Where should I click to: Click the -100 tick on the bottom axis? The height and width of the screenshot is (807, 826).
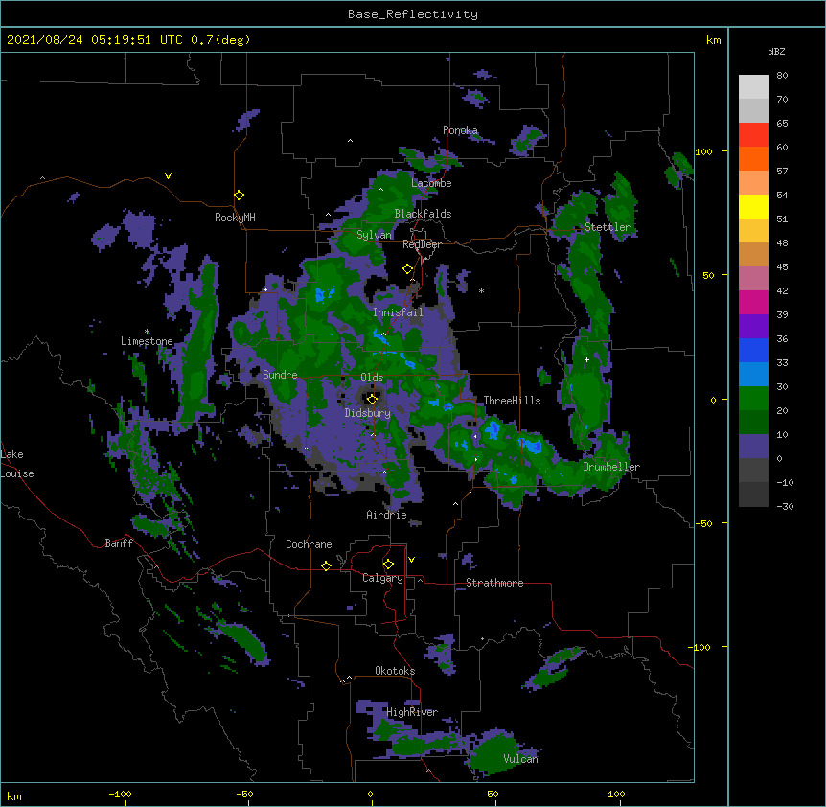pos(120,794)
